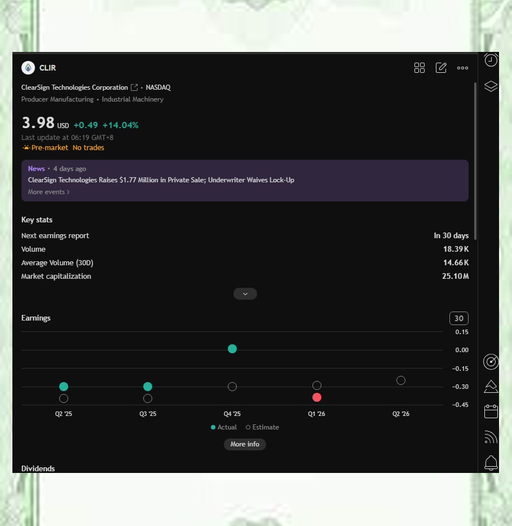Open the notification bell icon
The width and height of the screenshot is (512, 526).
coord(491,463)
